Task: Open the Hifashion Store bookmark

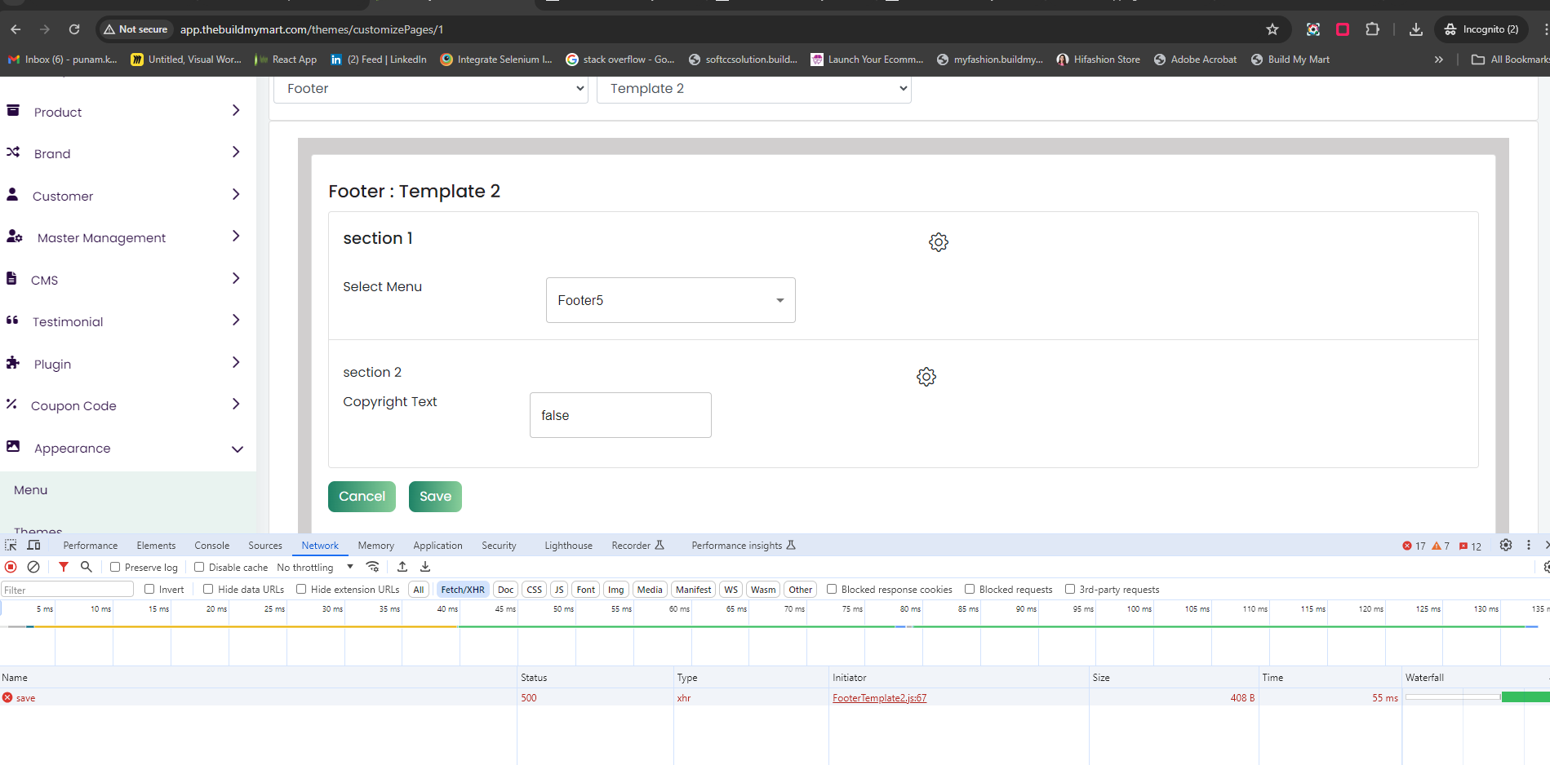Action: click(x=1099, y=60)
